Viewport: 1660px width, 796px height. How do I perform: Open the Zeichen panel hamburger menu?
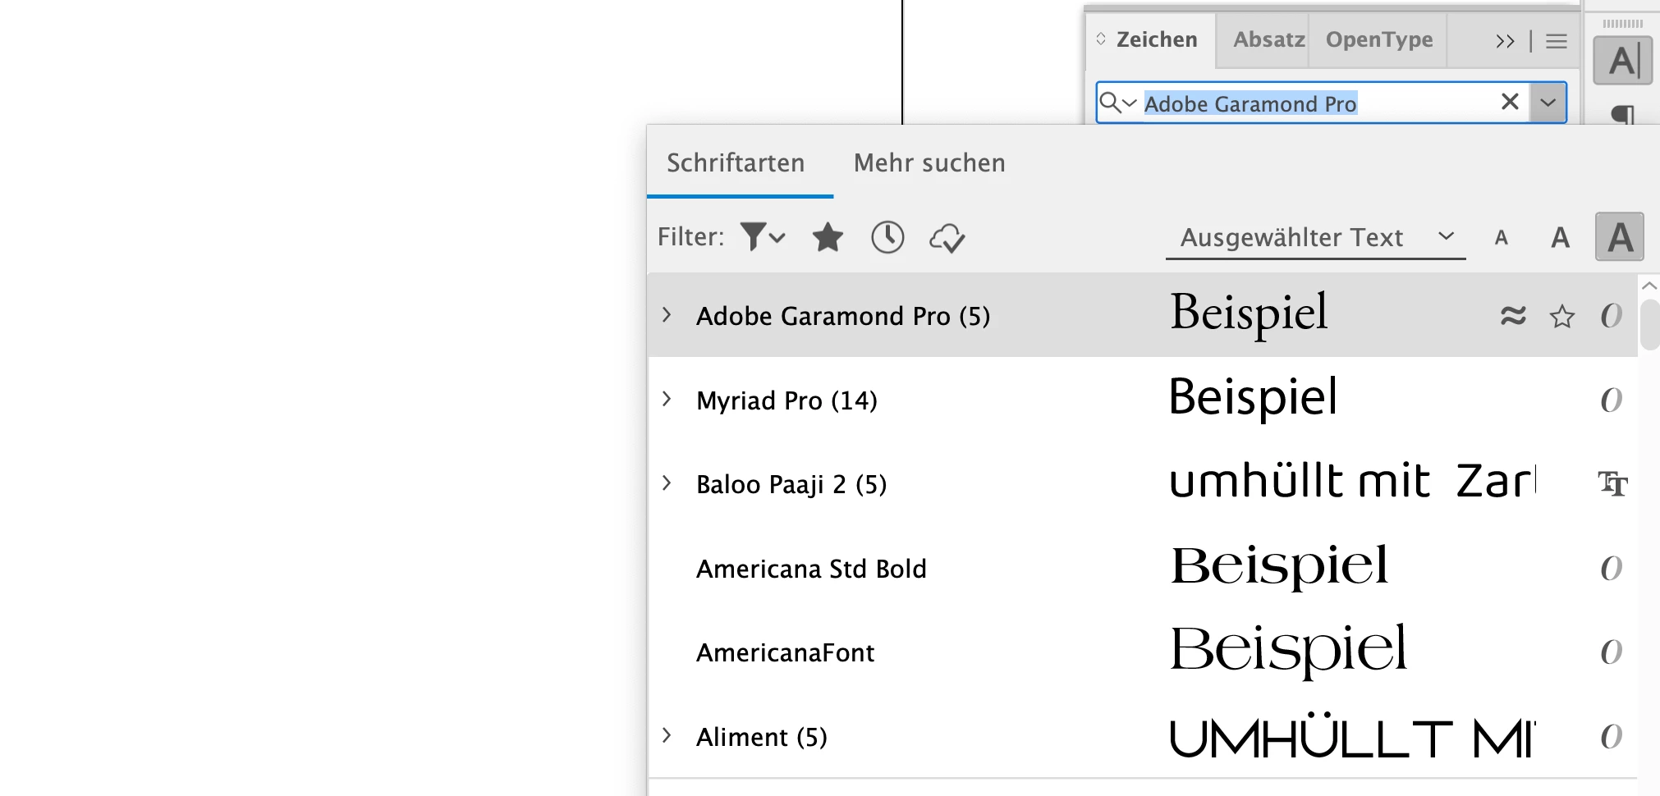tap(1557, 41)
